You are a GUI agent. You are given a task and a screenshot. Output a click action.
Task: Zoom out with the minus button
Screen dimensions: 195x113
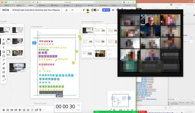pyautogui.click(x=124, y=110)
